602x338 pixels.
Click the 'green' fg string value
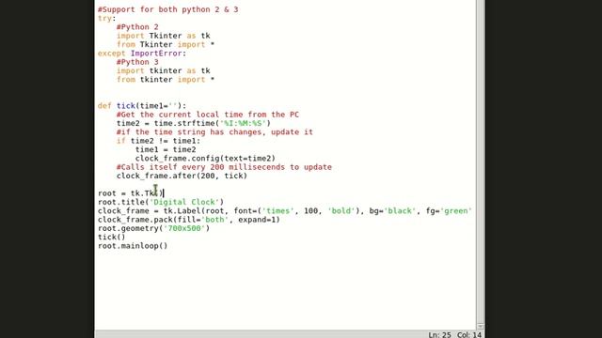(455, 210)
